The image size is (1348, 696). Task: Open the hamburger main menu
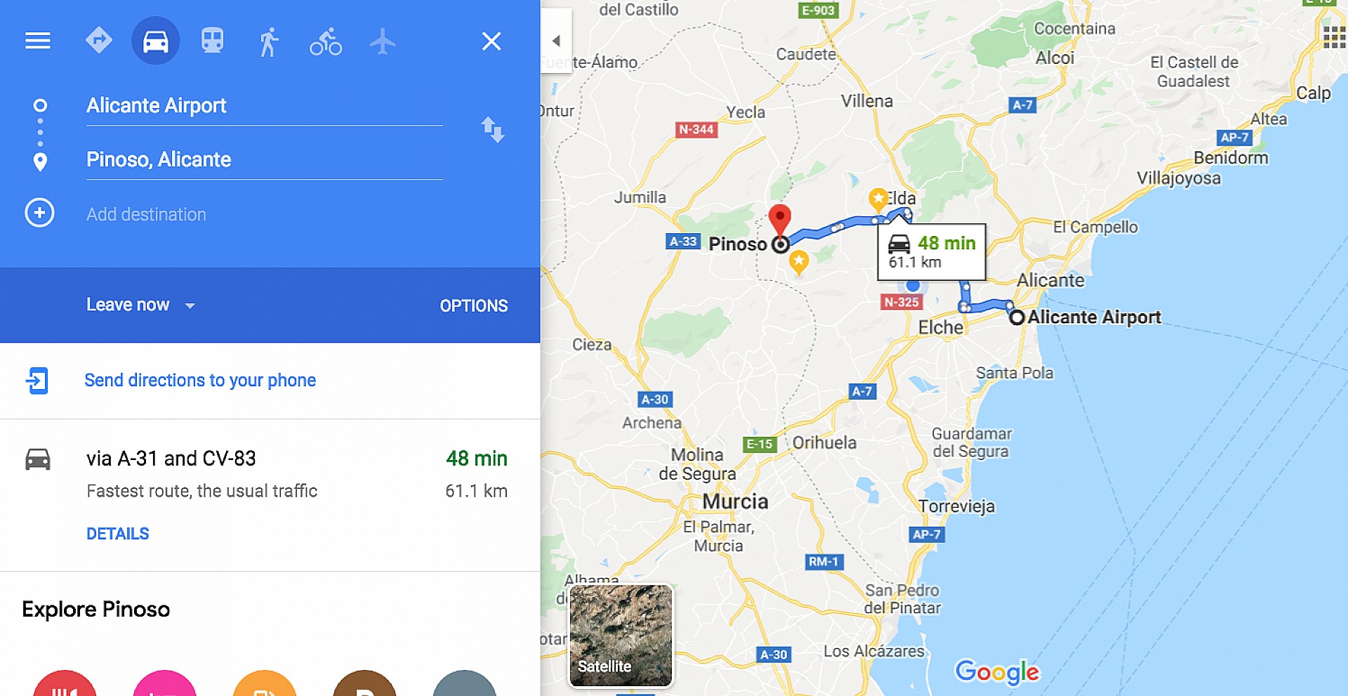click(x=38, y=41)
